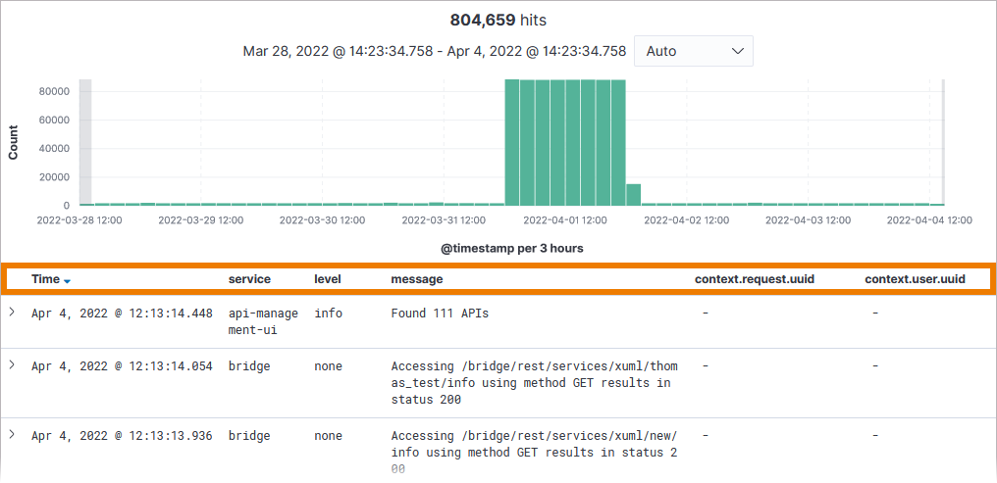
Task: Click the level column header
Action: 328,279
